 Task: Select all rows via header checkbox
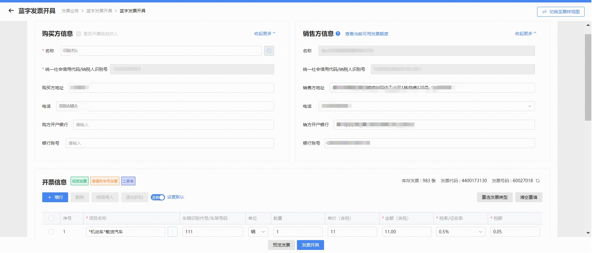coord(51,218)
